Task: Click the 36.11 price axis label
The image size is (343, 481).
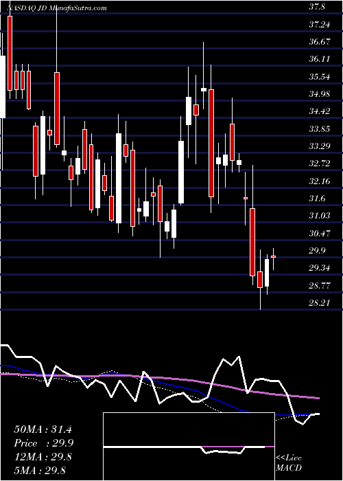Action: (x=320, y=59)
